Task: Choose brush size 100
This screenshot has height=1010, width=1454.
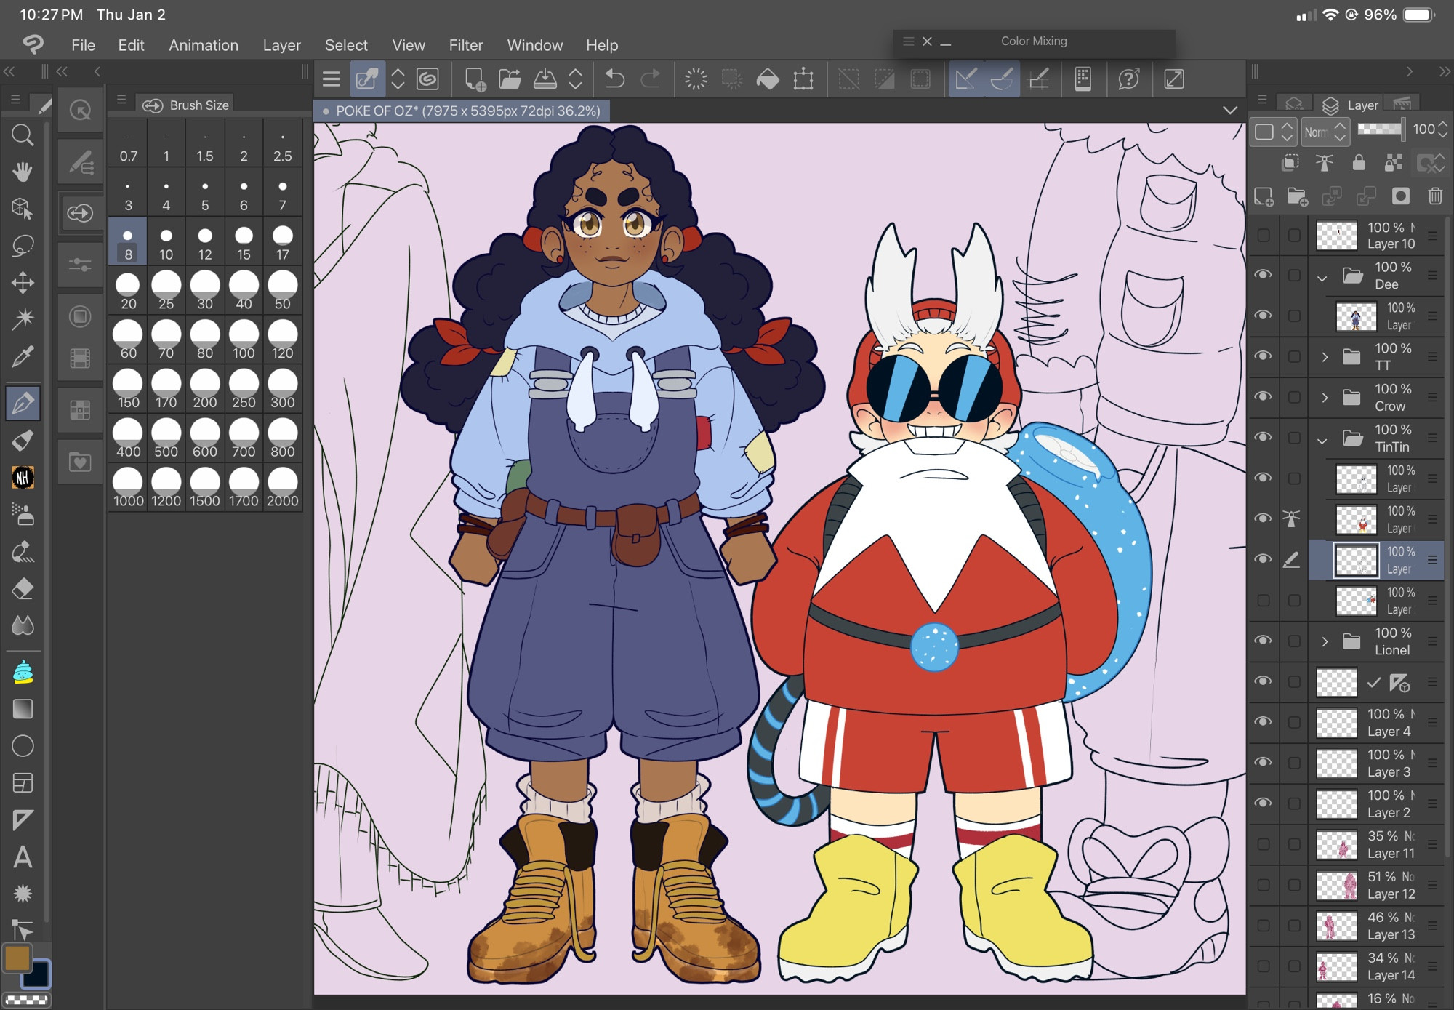Action: pyautogui.click(x=244, y=340)
